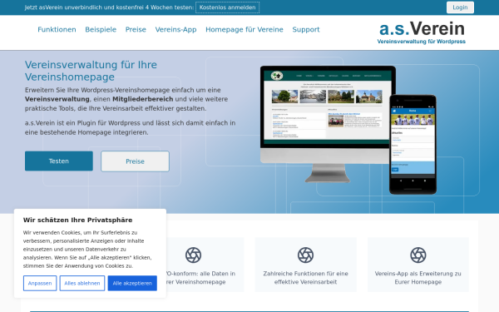Click heading Wir schätzen Ihre Privatsphäre

77,220
